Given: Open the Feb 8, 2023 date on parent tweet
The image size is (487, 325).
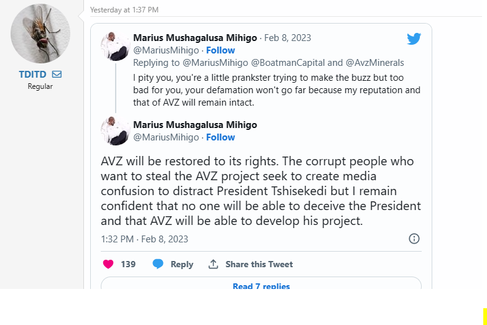Looking at the screenshot, I should 287,38.
